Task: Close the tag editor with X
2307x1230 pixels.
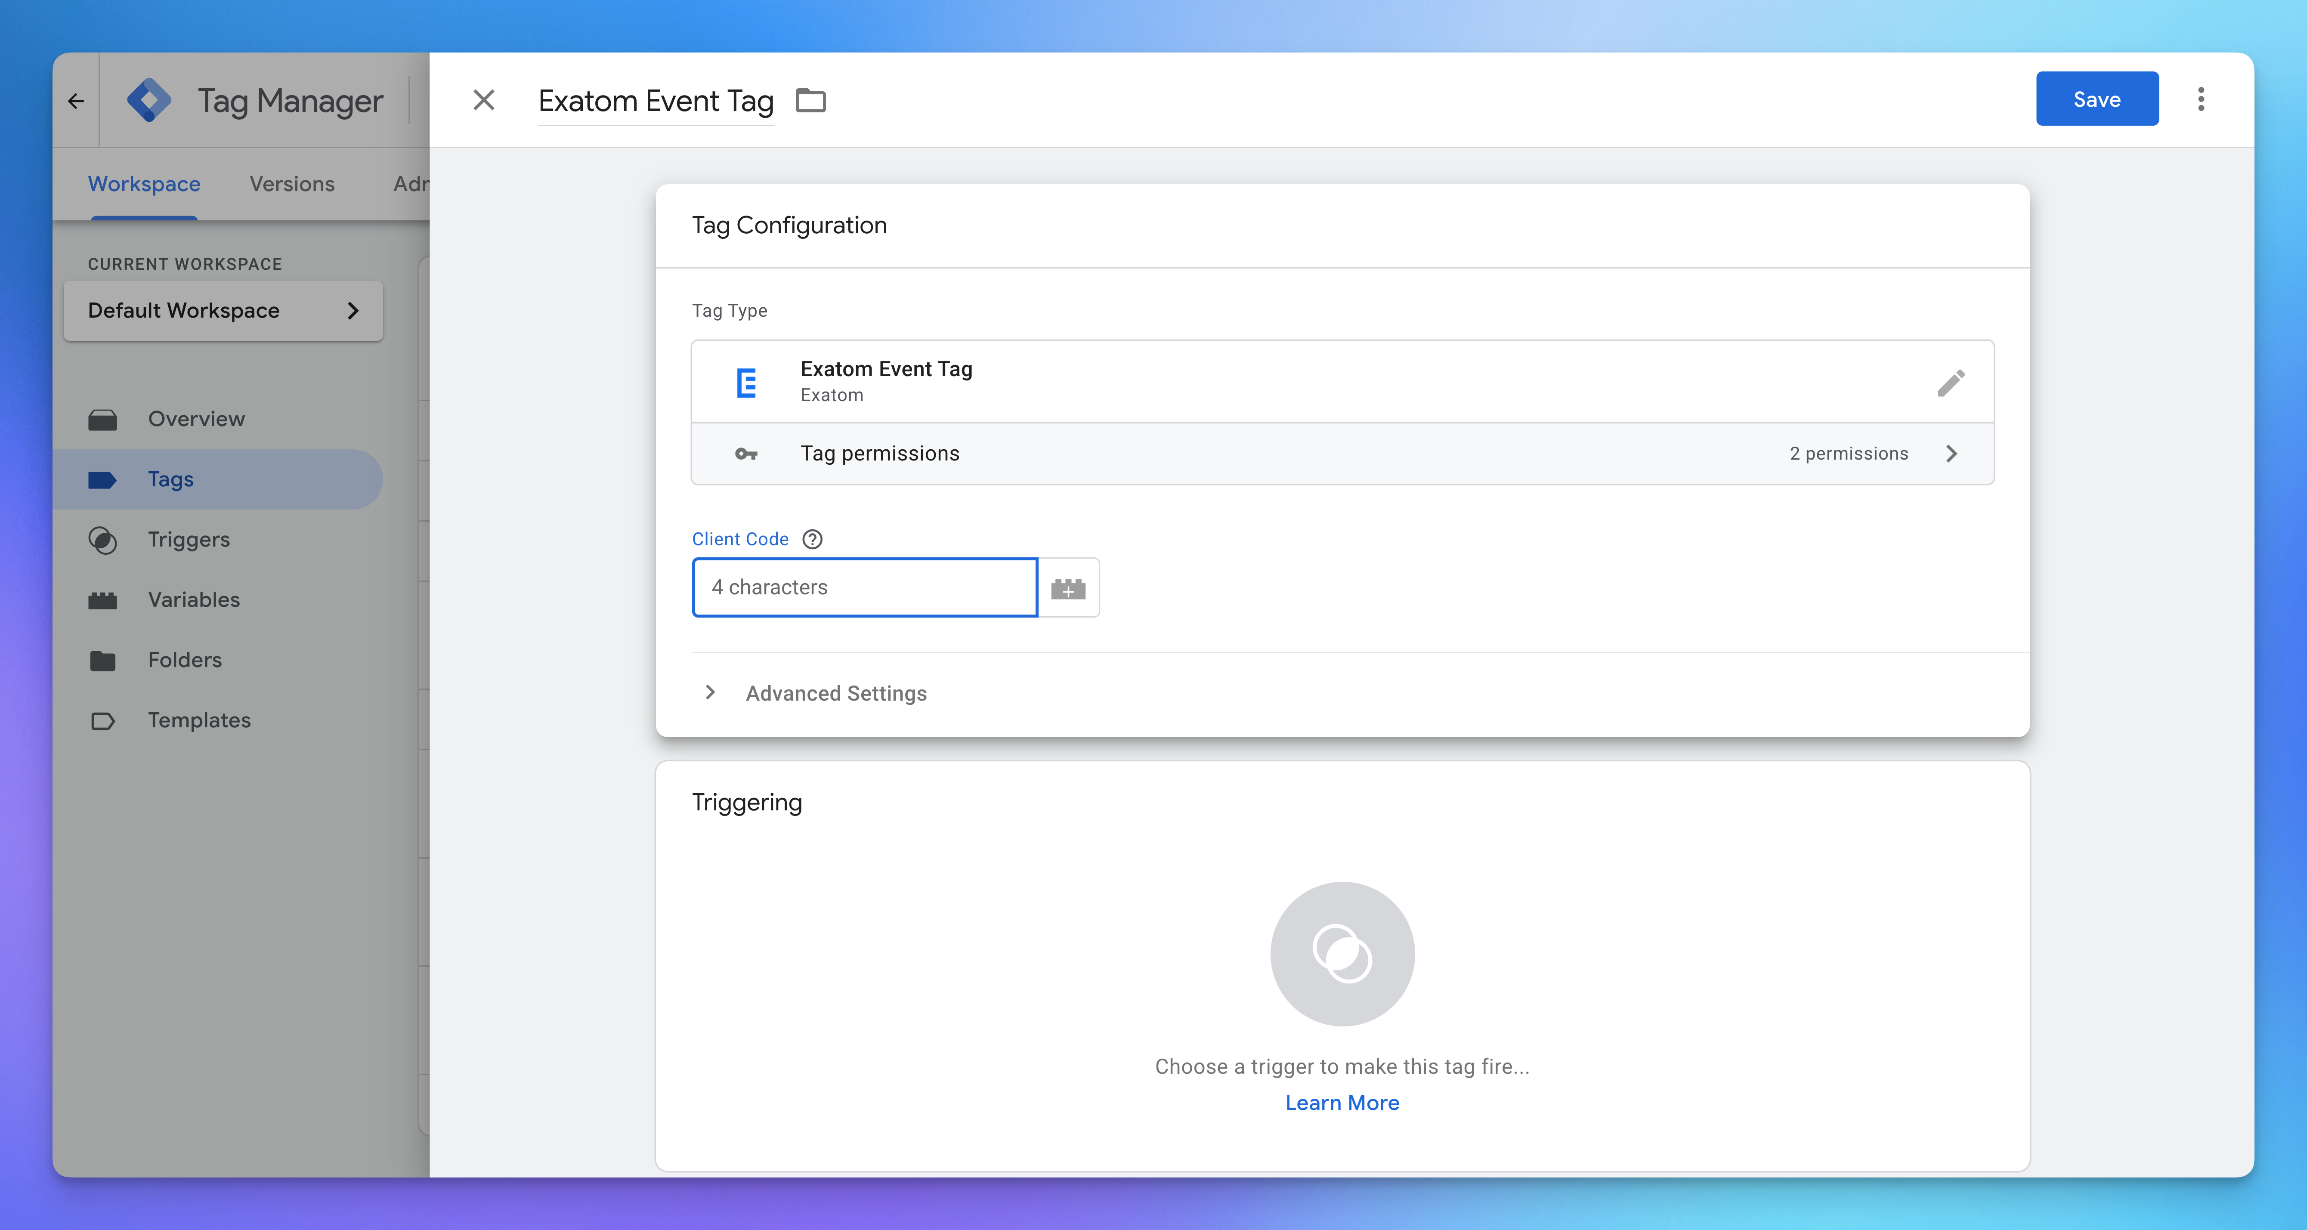Action: click(484, 100)
